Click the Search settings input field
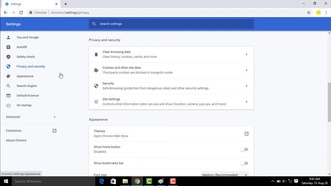Screen dimensions: 331x186 point(171,24)
